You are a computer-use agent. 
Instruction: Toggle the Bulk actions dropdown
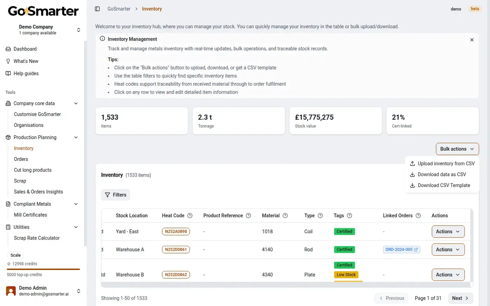click(x=457, y=149)
